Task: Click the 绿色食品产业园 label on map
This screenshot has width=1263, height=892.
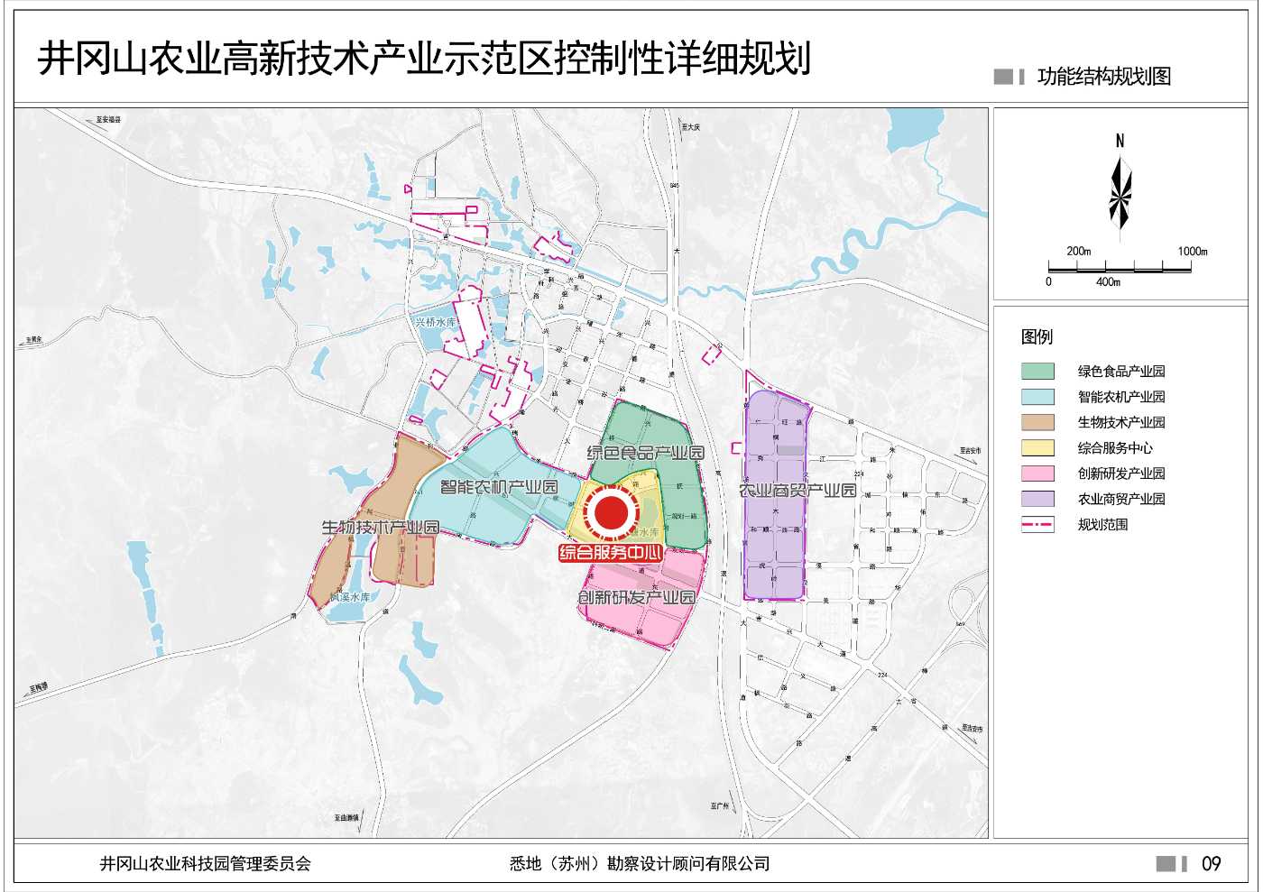Action: coord(644,453)
